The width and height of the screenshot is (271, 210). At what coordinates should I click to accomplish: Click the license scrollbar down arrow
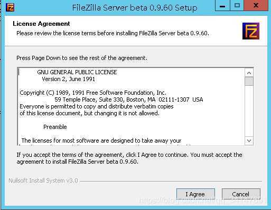249,141
